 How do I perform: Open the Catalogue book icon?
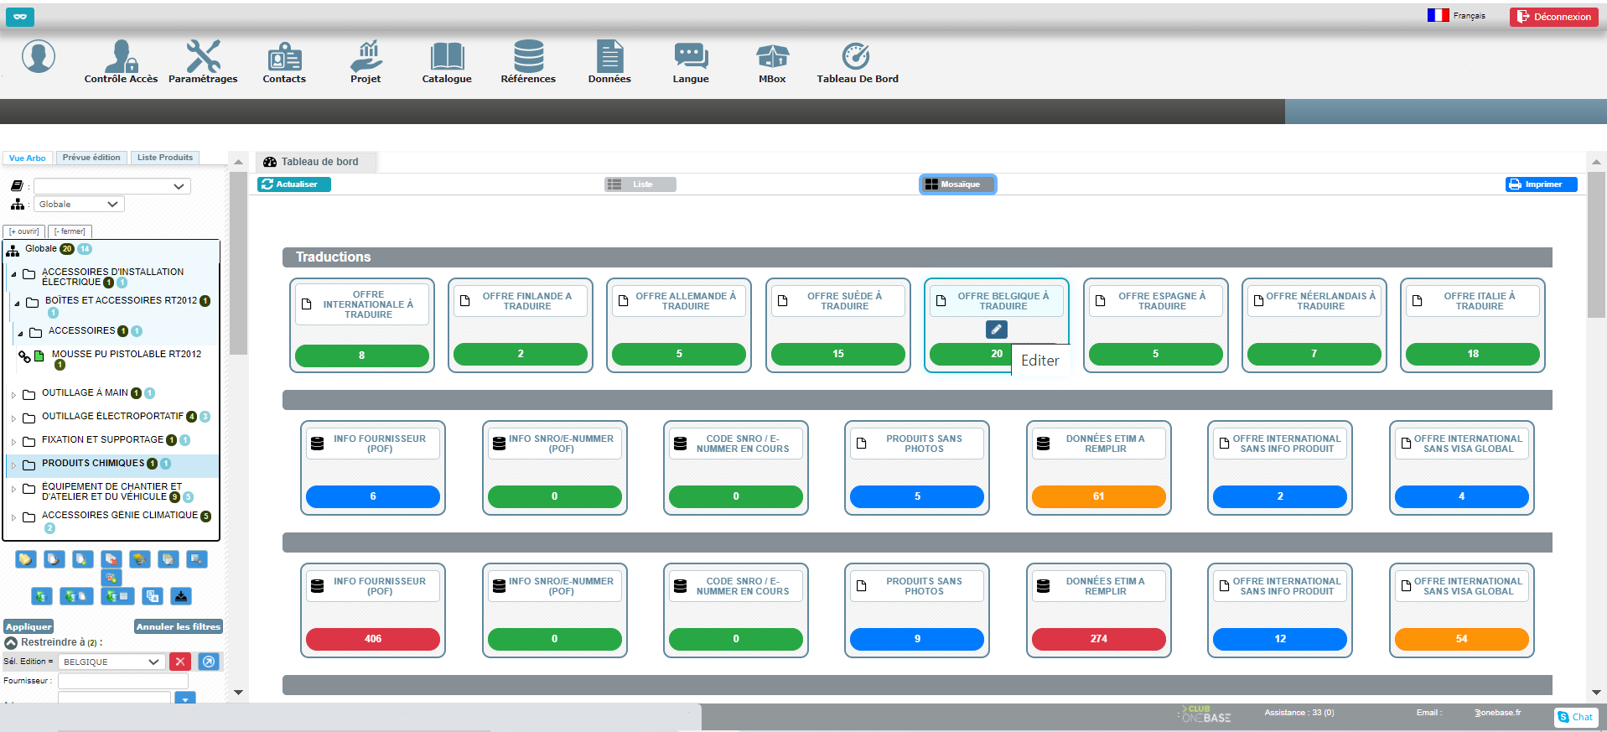(447, 56)
